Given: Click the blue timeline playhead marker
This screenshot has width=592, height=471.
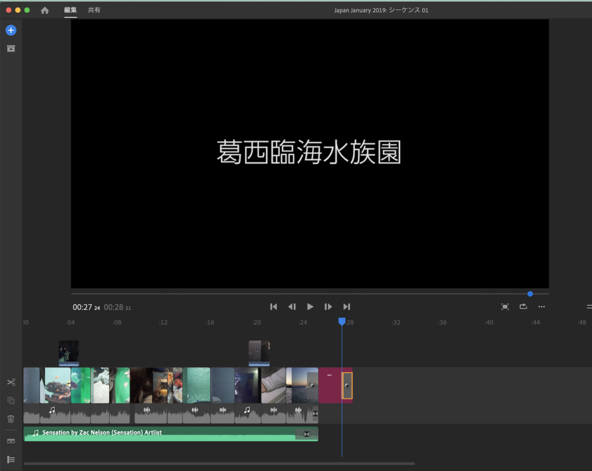Looking at the screenshot, I should coord(342,321).
